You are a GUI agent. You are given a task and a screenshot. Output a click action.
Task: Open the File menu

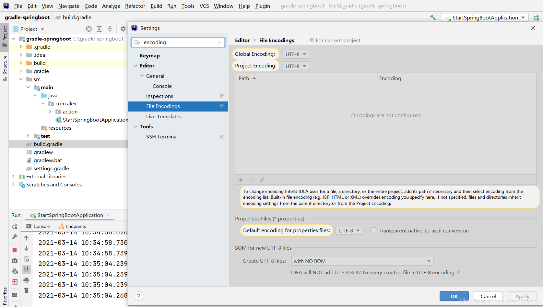(x=18, y=6)
